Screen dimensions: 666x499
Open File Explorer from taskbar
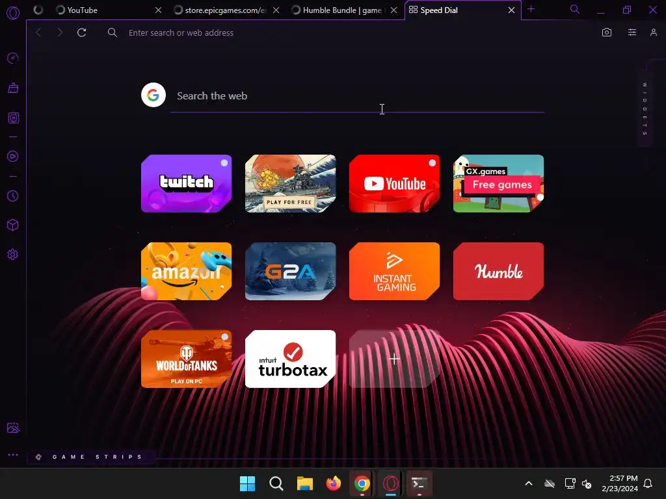click(x=304, y=483)
